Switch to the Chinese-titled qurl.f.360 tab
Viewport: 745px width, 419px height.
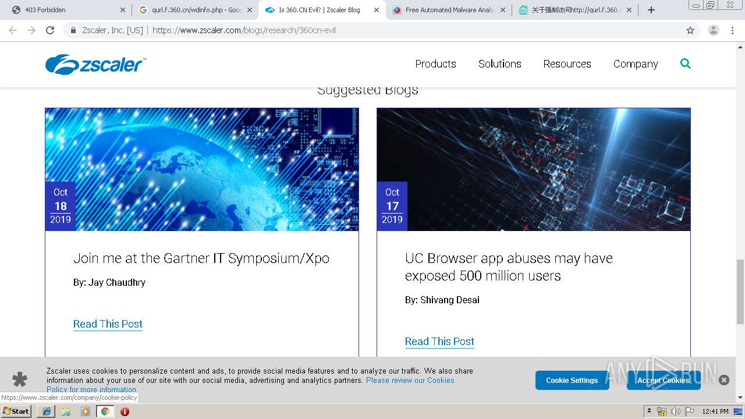coord(575,10)
